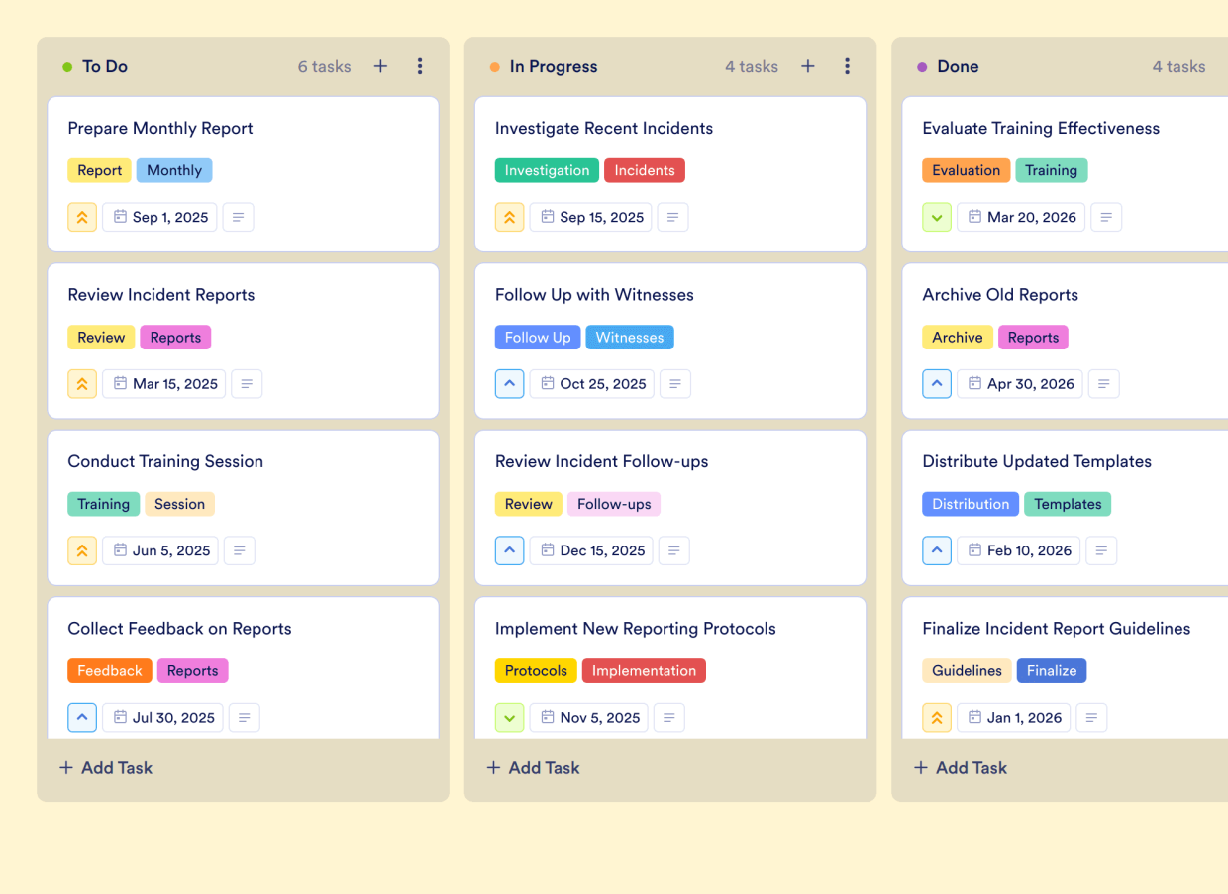Click the calendar icon on Collect Feedback on Reports
1228x894 pixels.
[x=118, y=717]
